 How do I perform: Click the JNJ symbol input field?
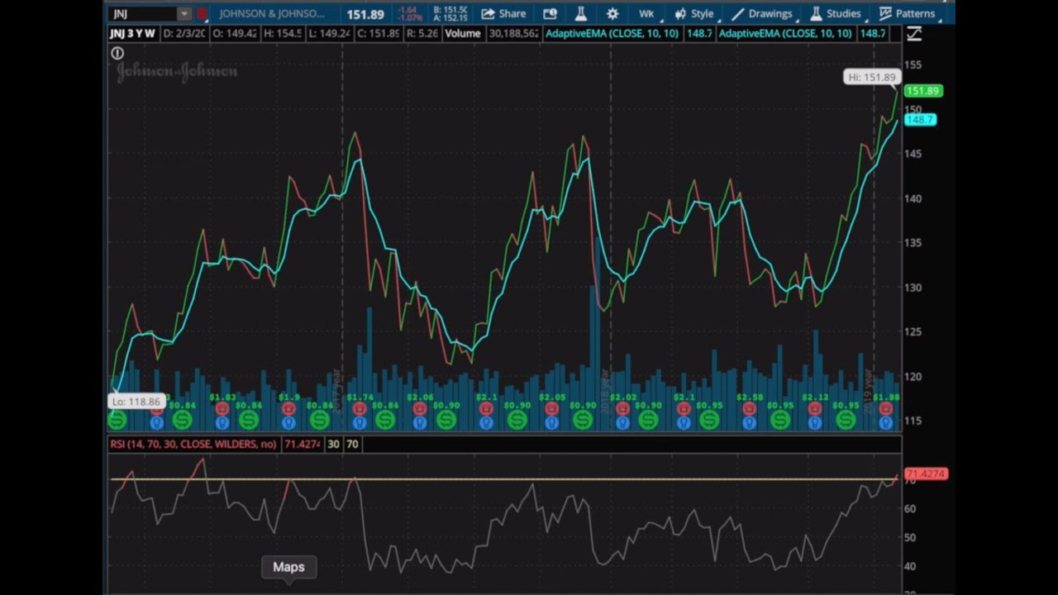coord(143,14)
